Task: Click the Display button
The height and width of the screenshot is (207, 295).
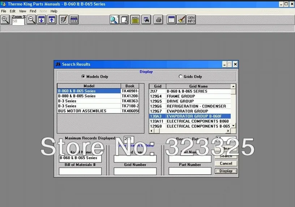Action: (x=226, y=171)
